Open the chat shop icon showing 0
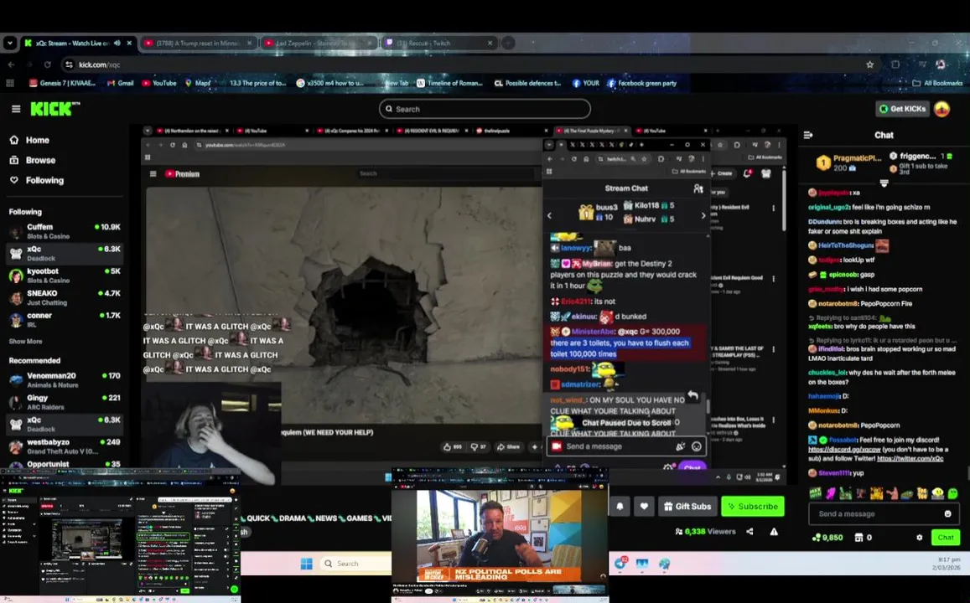 point(863,538)
